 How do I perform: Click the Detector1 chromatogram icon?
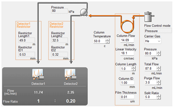click(x=38, y=74)
